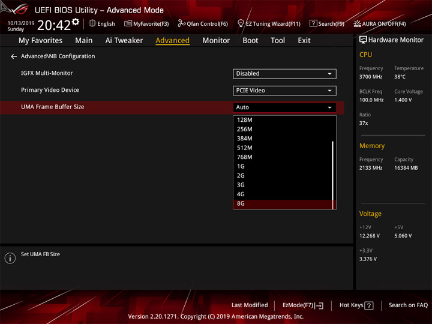Click the CPU frequency 3700 MHz value
Viewport: 432px width, 324px height.
coord(371,77)
